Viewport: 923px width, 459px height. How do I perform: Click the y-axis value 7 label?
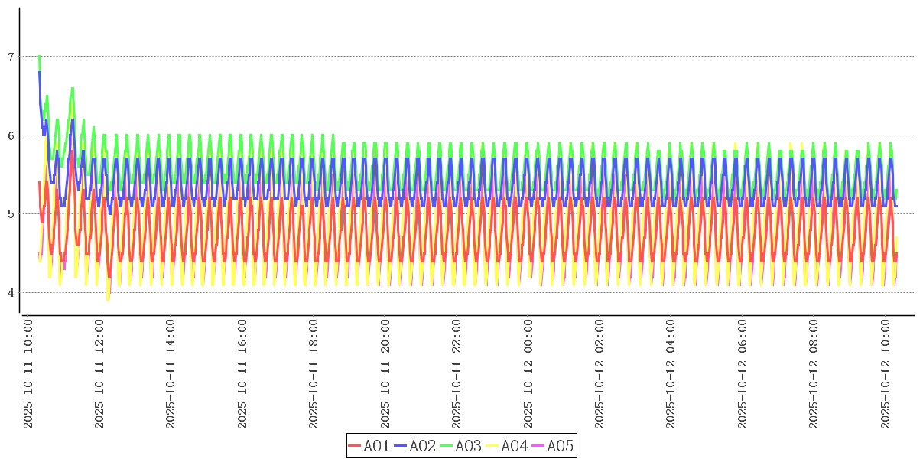(x=11, y=57)
